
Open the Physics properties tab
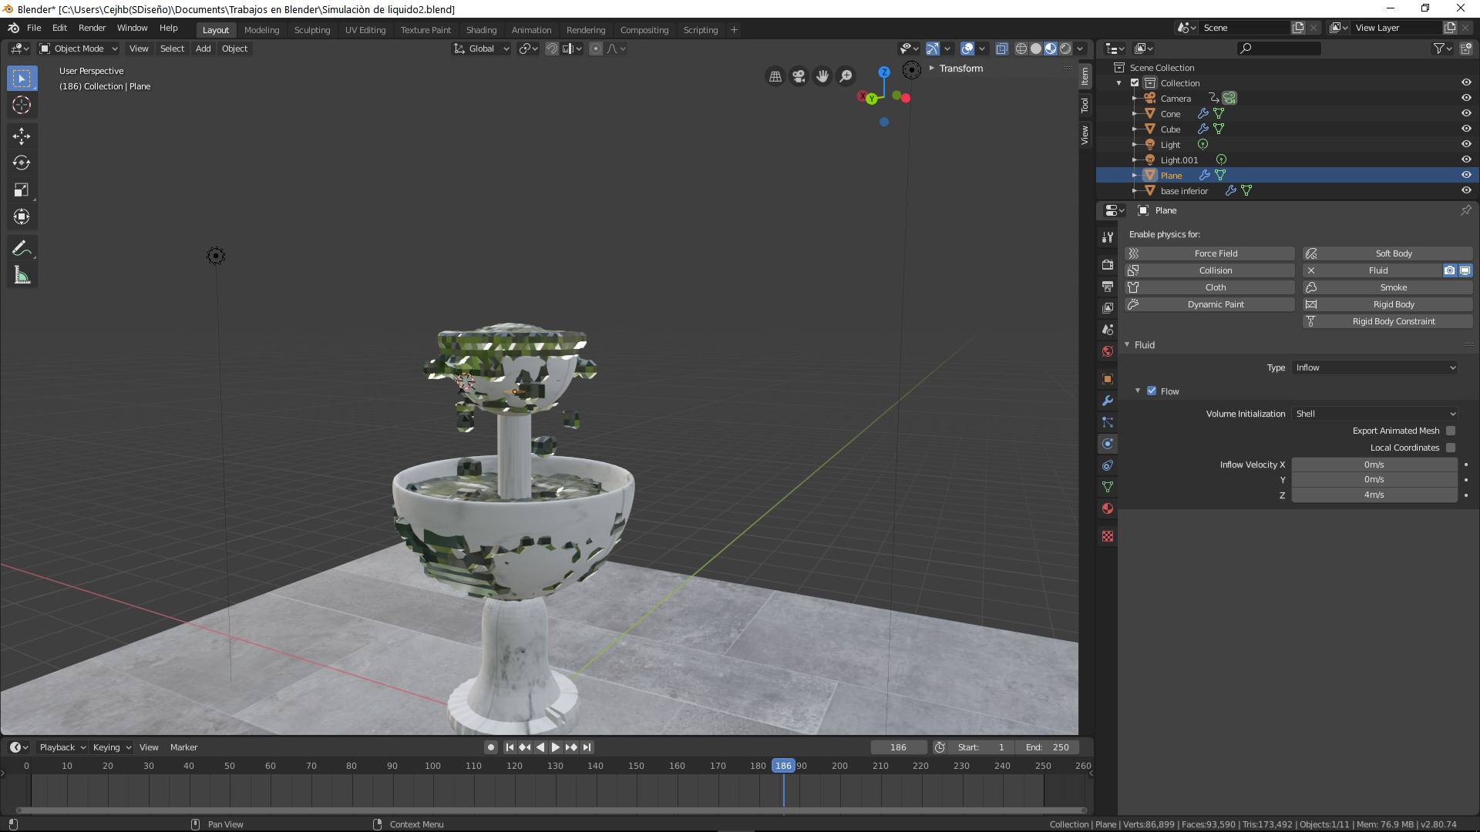pyautogui.click(x=1108, y=444)
